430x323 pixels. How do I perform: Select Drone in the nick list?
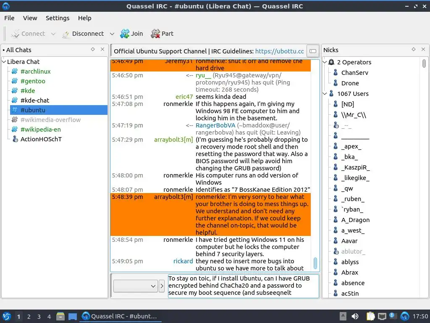tap(350, 83)
